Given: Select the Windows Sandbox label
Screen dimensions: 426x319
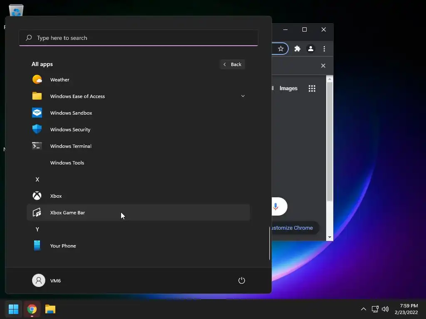Looking at the screenshot, I should [71, 113].
